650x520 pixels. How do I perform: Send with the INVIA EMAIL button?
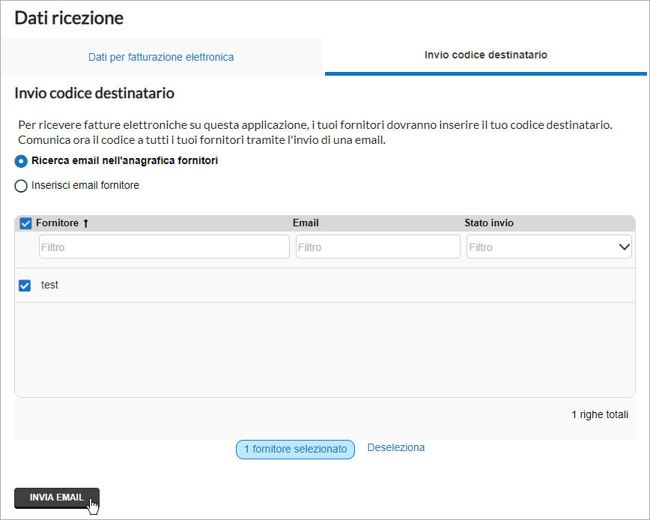[57, 498]
